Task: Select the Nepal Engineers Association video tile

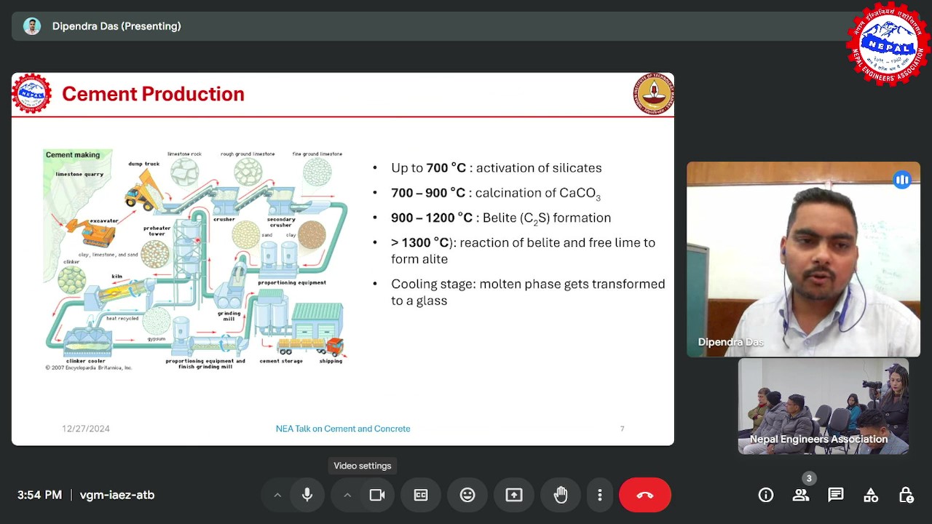Action: [x=823, y=406]
